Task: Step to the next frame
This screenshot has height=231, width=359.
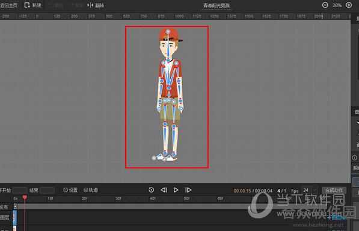Action: (188, 189)
